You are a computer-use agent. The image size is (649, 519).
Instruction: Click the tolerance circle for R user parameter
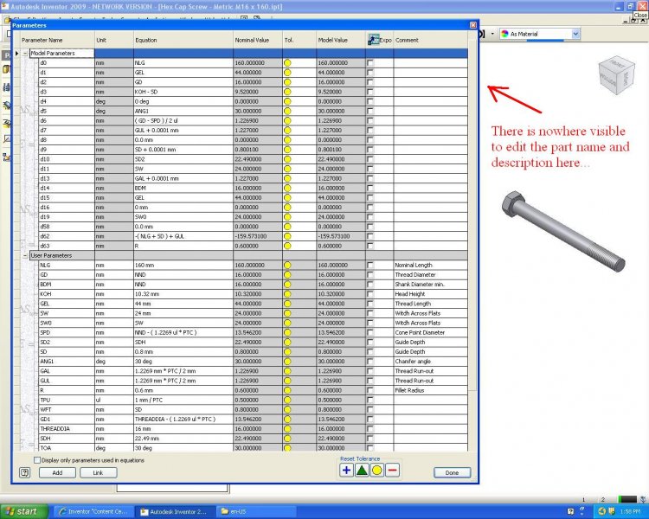287,391
